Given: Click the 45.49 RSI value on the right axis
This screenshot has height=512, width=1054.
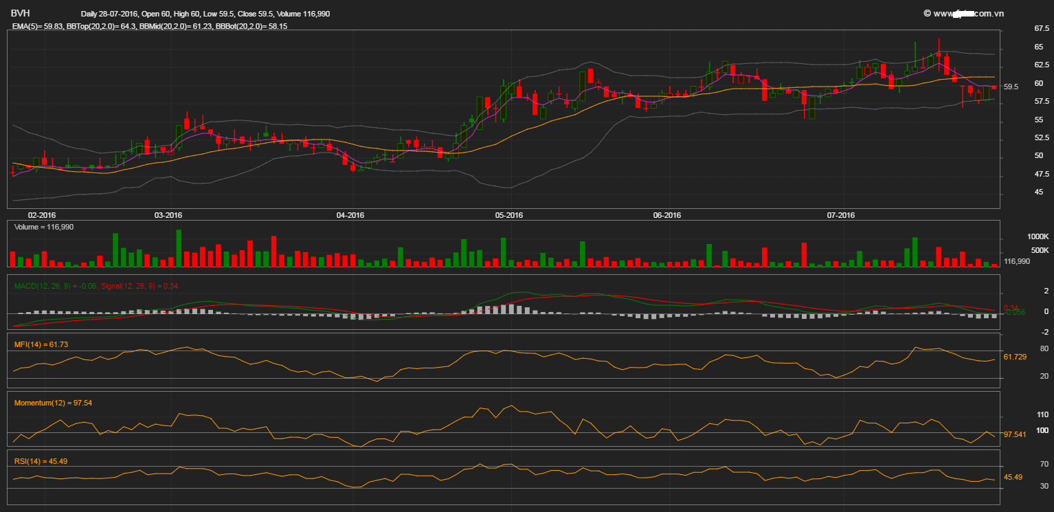Looking at the screenshot, I should (1013, 477).
